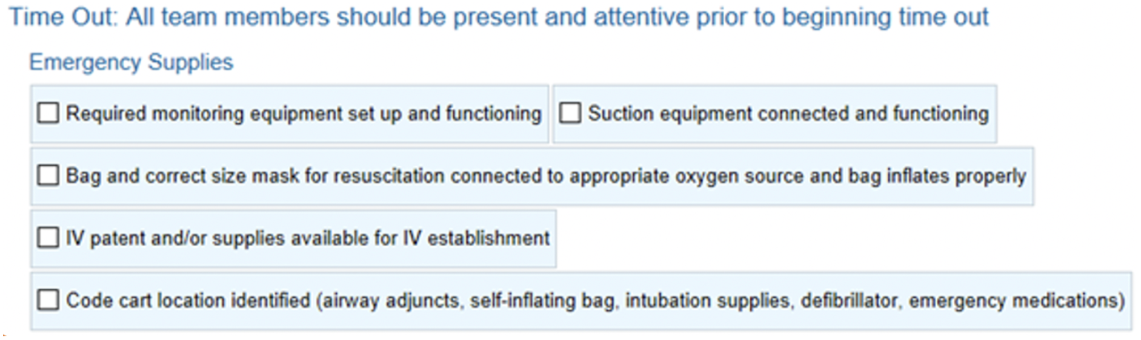Select the Code cart location identified checkbox
This screenshot has width=1141, height=340.
[x=48, y=300]
